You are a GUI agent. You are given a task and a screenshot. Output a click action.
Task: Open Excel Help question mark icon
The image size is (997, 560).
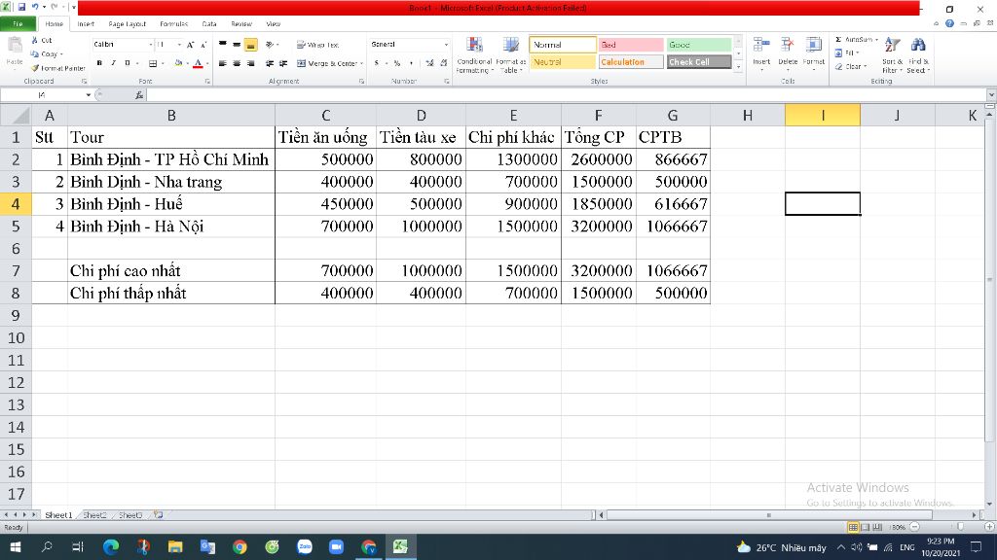949,23
